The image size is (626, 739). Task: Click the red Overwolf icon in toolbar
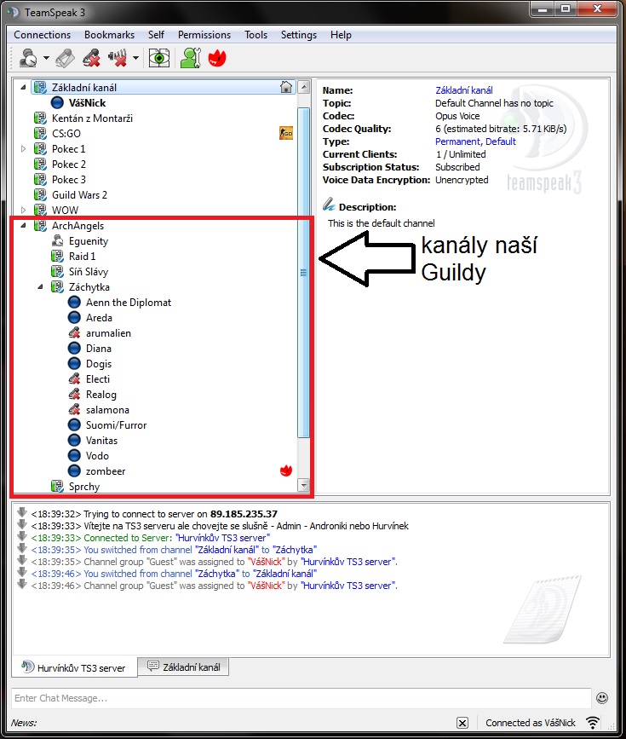click(x=216, y=58)
